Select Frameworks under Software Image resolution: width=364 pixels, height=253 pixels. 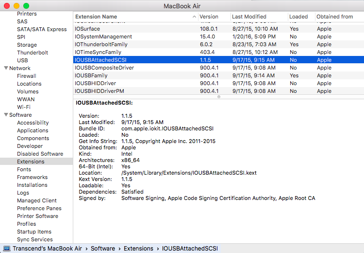click(x=32, y=177)
